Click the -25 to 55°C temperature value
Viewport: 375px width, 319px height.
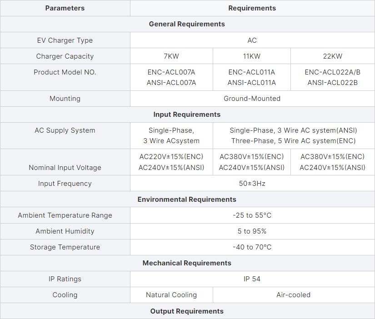tap(252, 215)
